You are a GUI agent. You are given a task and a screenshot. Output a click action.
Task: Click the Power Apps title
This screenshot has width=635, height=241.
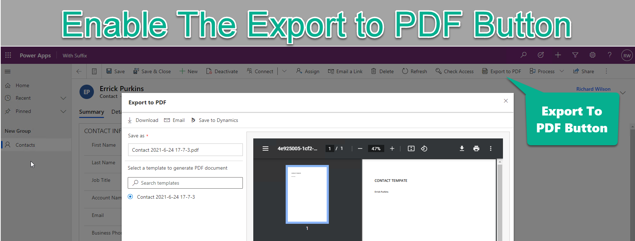(x=35, y=56)
